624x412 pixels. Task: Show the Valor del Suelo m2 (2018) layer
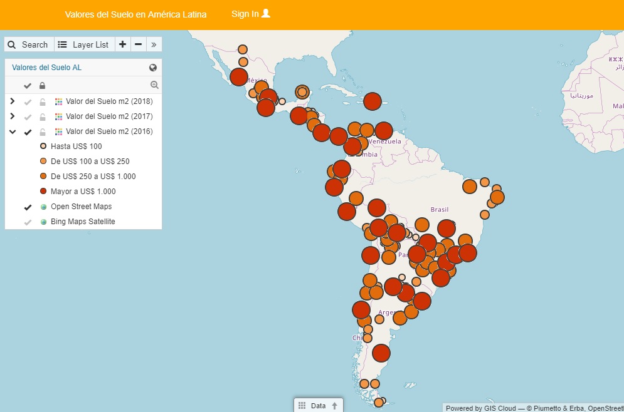pos(28,101)
